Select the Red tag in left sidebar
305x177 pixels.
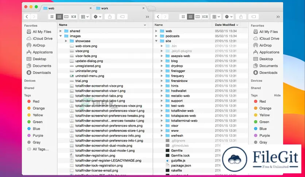coord(33,101)
